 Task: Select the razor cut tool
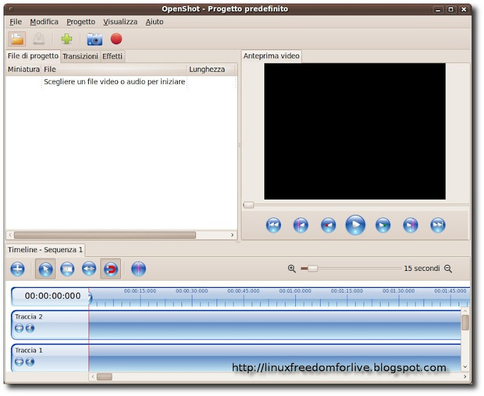pos(67,269)
